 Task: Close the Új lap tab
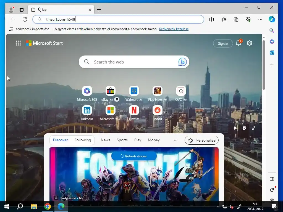coord(90,10)
